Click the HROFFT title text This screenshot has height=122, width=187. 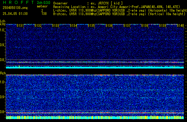(x=18, y=2)
